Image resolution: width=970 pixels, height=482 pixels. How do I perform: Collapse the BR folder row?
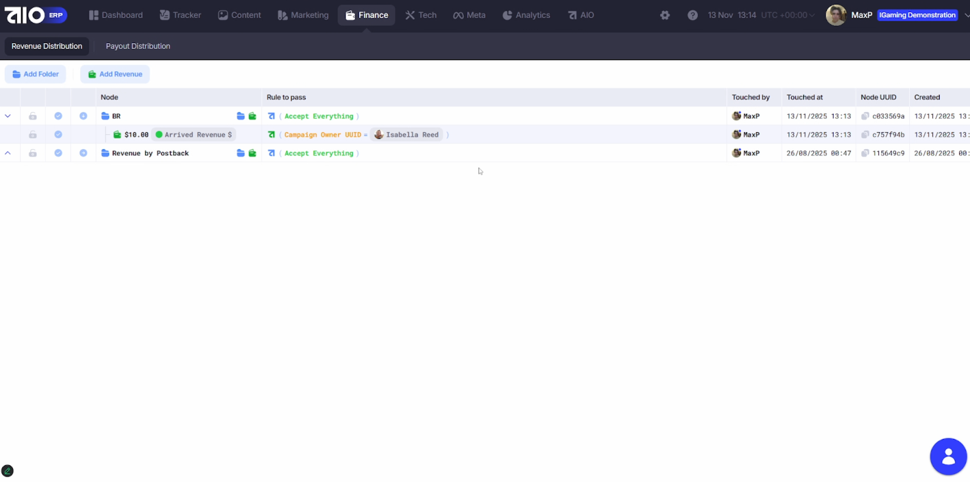point(8,116)
